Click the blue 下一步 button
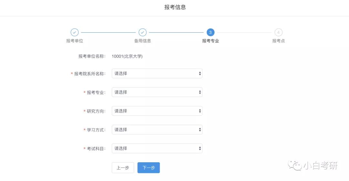This screenshot has width=349, height=181. pos(148,168)
